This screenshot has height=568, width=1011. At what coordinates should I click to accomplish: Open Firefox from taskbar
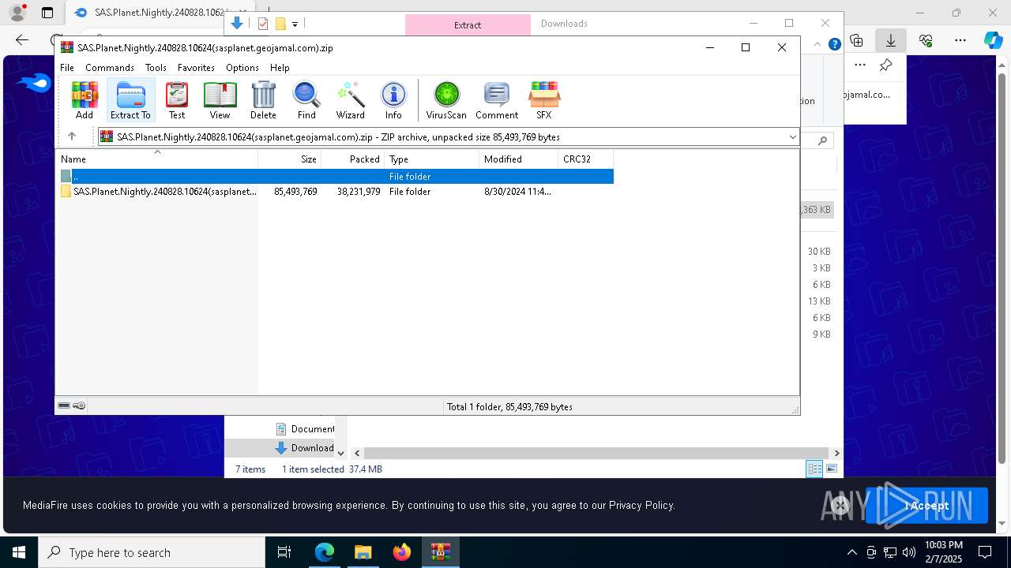click(x=402, y=552)
